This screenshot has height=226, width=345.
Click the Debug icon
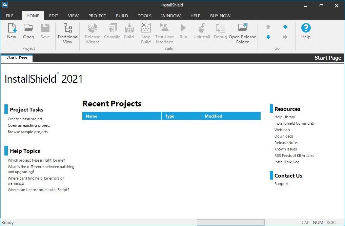(221, 28)
